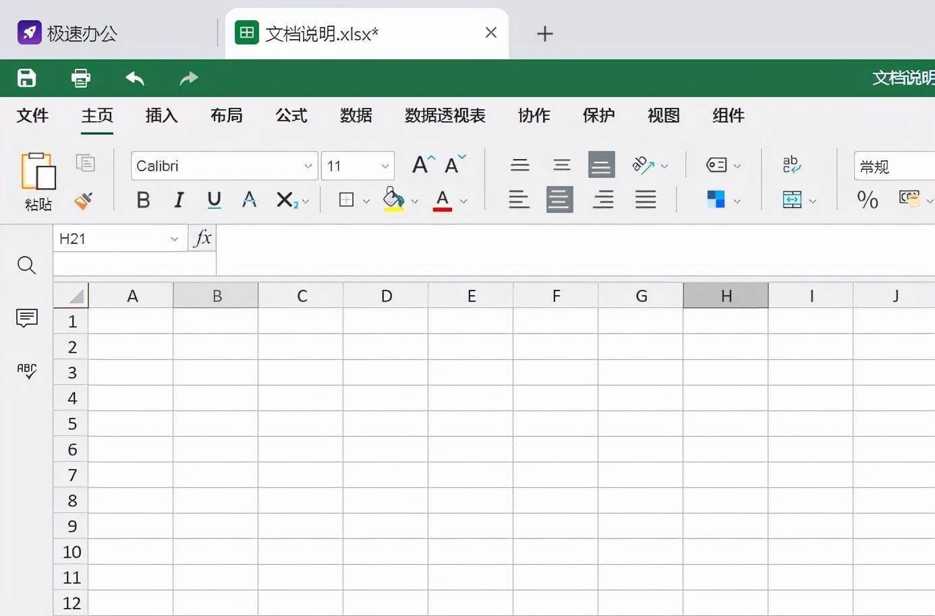Switch to the 数据 tab

[x=356, y=116]
